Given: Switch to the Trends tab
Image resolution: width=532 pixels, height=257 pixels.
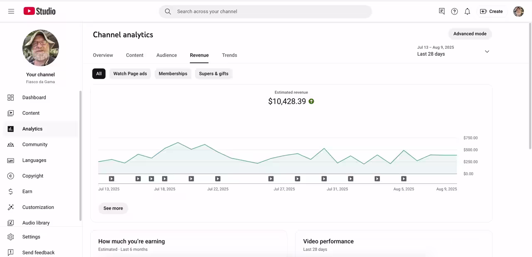Looking at the screenshot, I should (229, 55).
